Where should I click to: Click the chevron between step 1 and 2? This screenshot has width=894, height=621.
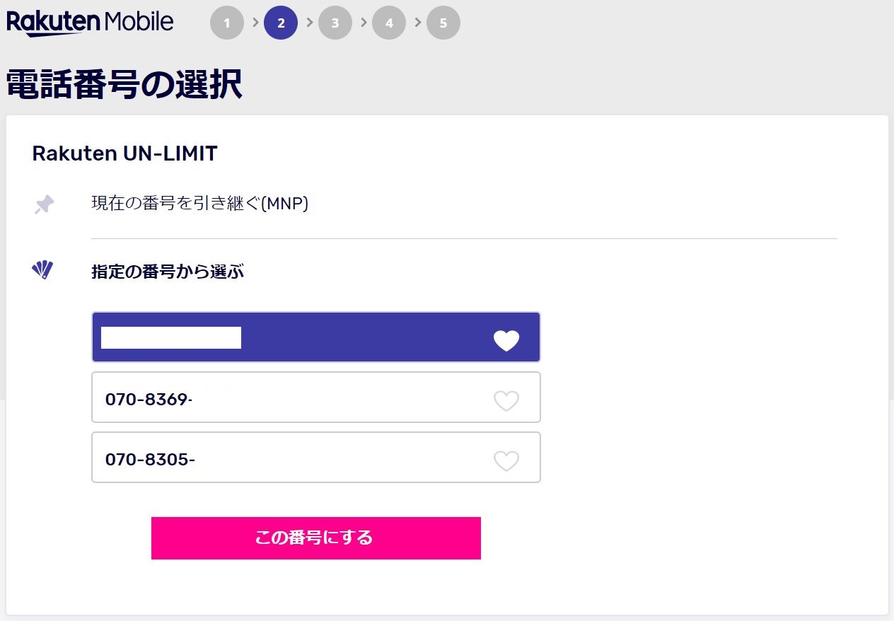pos(255,22)
